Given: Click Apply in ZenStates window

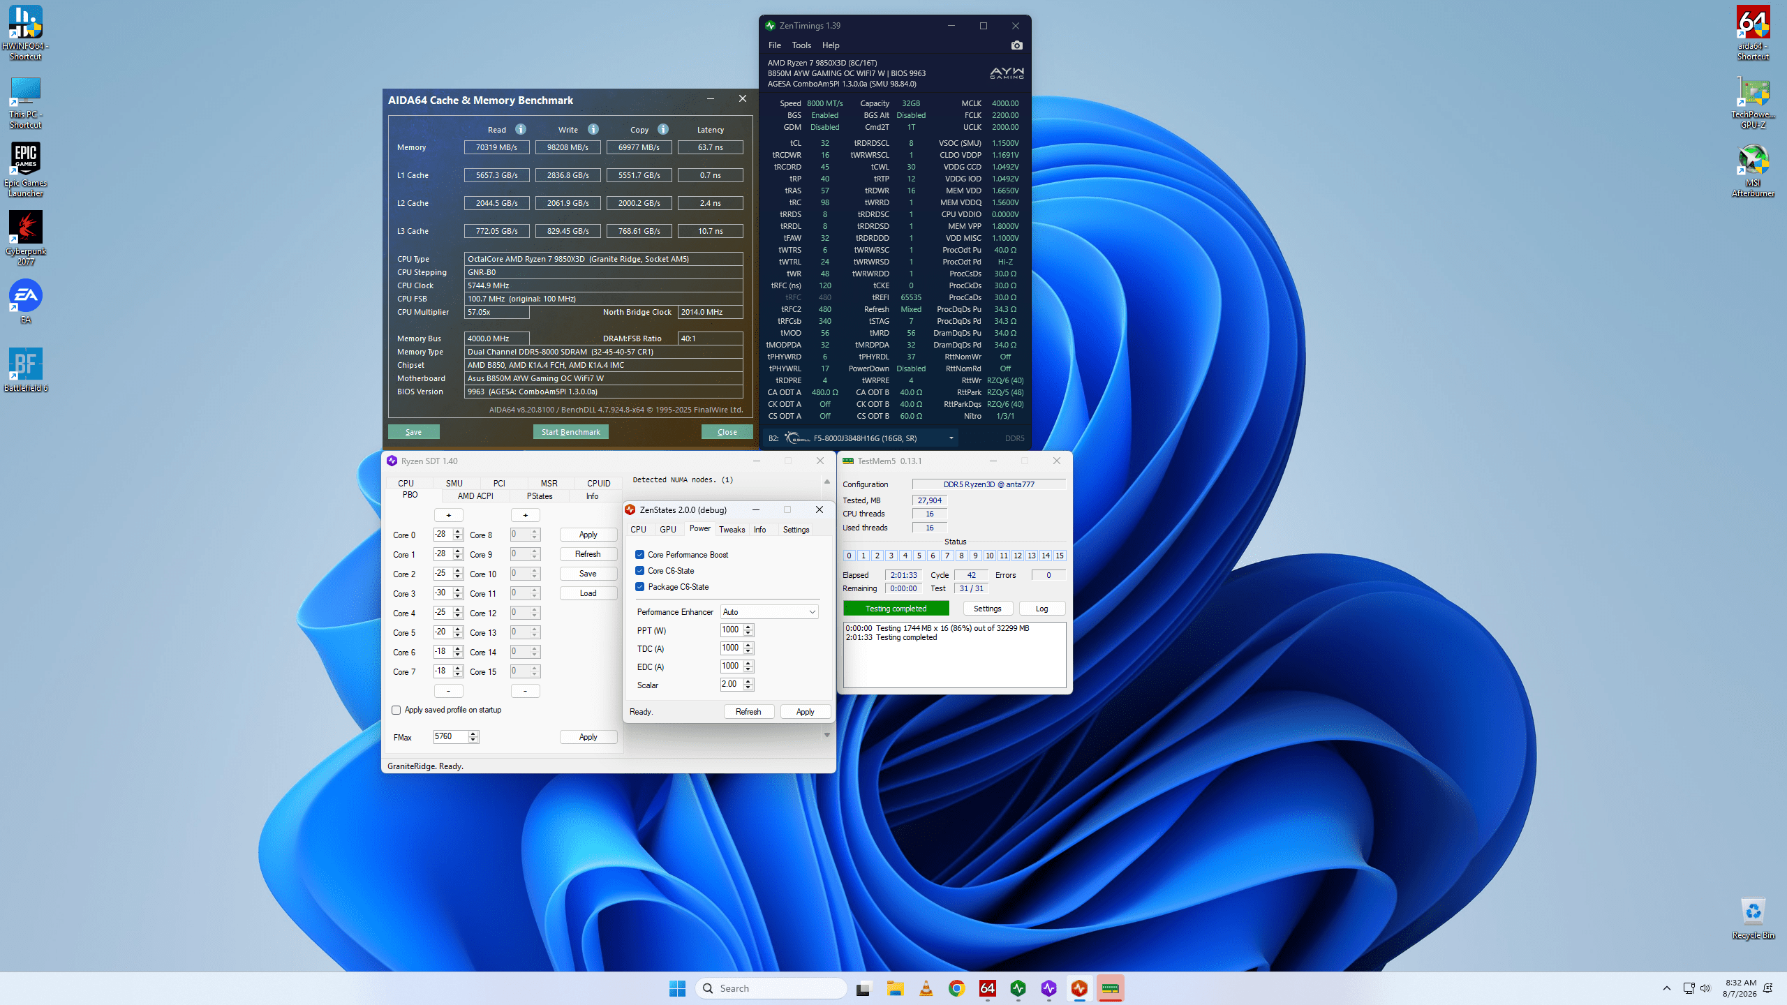Looking at the screenshot, I should (x=806, y=712).
